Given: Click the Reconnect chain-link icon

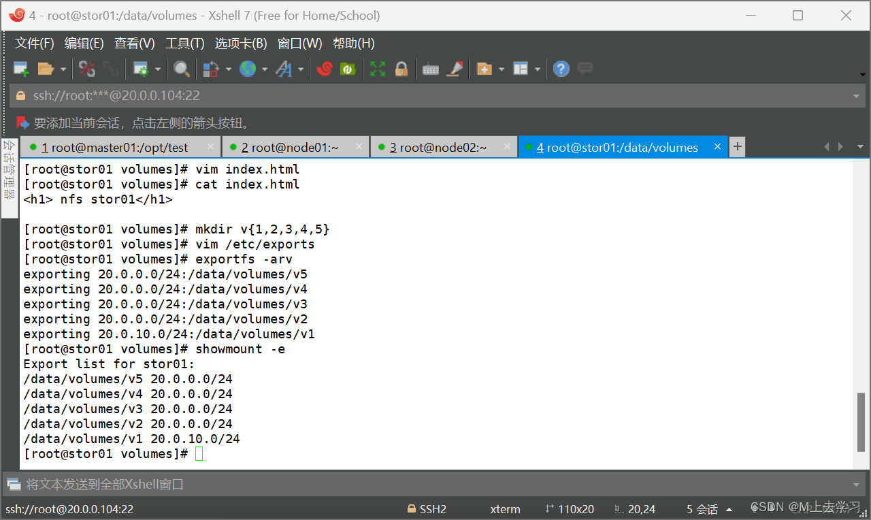Looking at the screenshot, I should pos(110,69).
